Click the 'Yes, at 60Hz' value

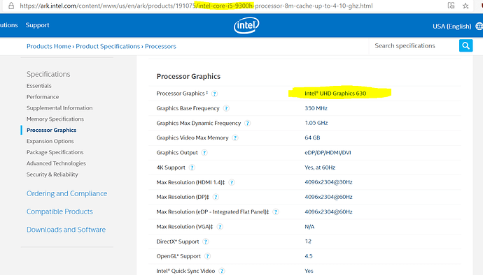(x=320, y=168)
